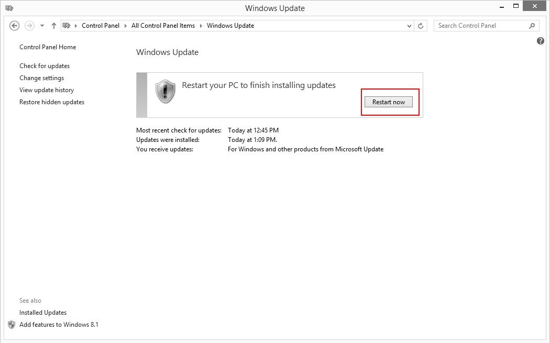Image resolution: width=550 pixels, height=343 pixels.
Task: Open the address bar history dropdown
Action: (x=409, y=26)
